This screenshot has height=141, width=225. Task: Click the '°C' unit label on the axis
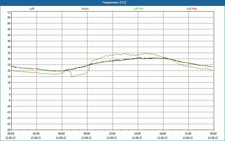tap(9, 13)
